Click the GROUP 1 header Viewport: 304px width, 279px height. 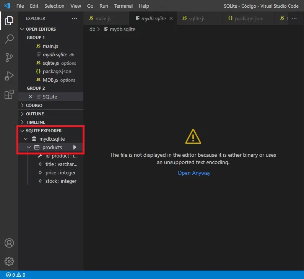(x=36, y=38)
